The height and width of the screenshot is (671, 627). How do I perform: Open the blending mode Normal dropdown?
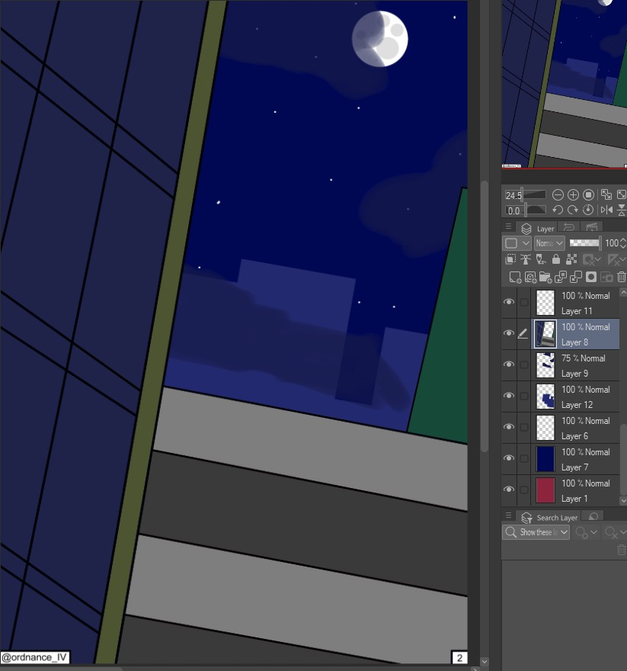tap(549, 243)
